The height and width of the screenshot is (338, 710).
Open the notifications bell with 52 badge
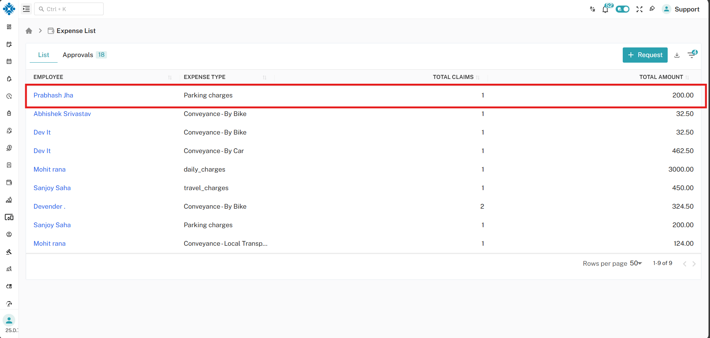click(605, 9)
